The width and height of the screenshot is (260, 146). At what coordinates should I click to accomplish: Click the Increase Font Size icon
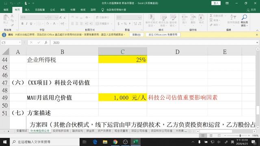pyautogui.click(x=61, y=17)
